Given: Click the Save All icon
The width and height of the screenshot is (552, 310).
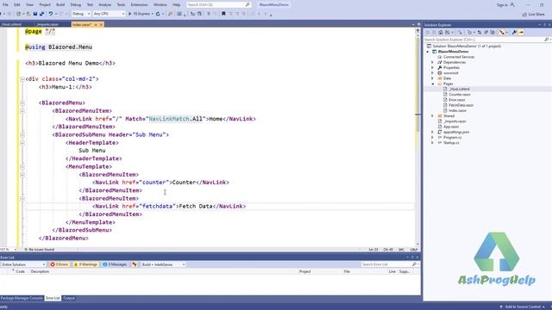Looking at the screenshot, I should (x=42, y=14).
